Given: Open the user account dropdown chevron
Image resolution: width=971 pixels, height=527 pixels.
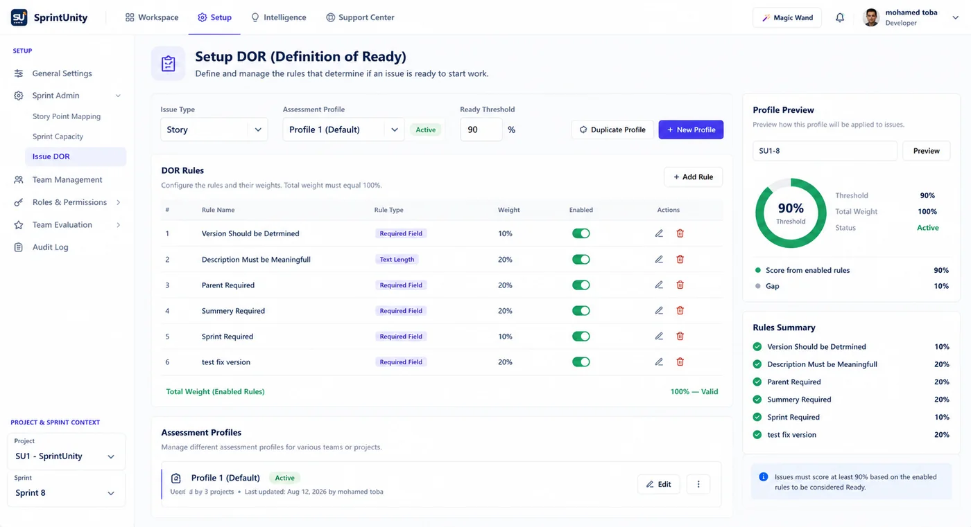Looking at the screenshot, I should pos(955,18).
